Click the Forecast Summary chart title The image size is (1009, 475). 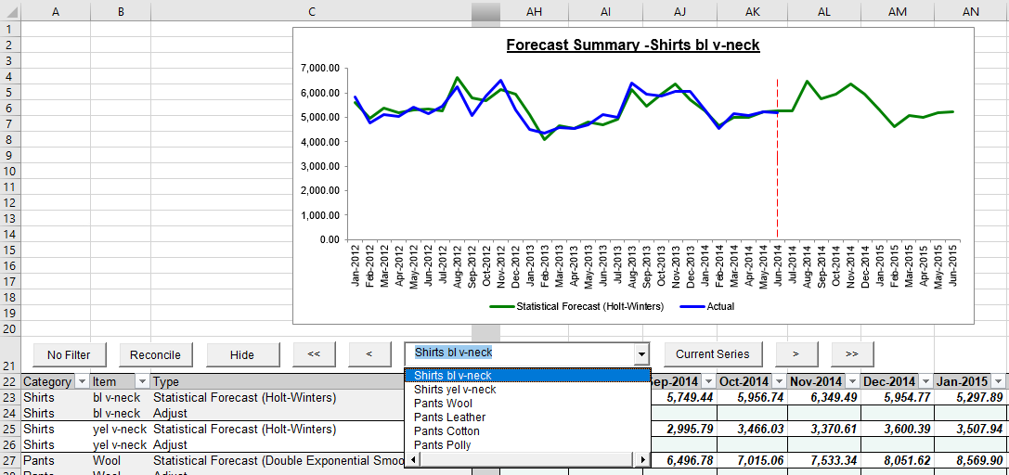[x=632, y=45]
